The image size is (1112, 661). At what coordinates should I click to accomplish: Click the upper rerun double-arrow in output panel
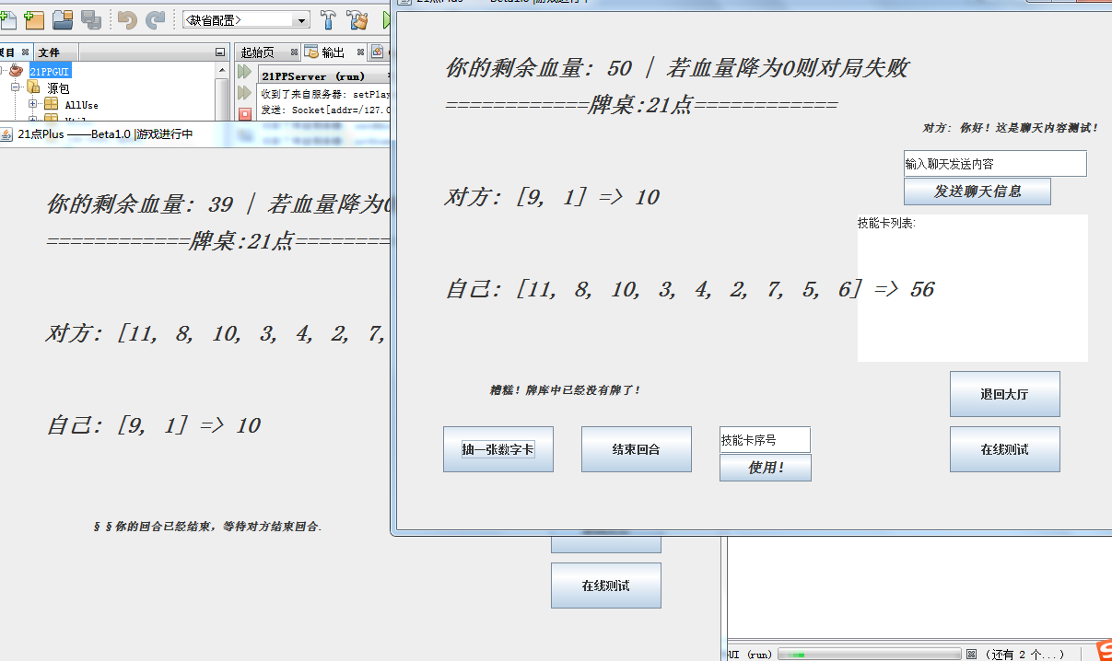click(244, 72)
